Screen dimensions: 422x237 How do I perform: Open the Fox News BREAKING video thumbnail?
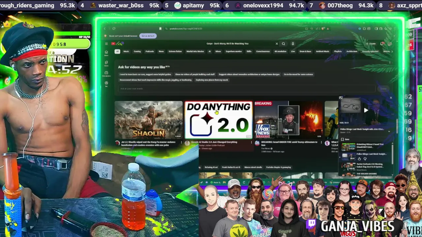point(288,119)
